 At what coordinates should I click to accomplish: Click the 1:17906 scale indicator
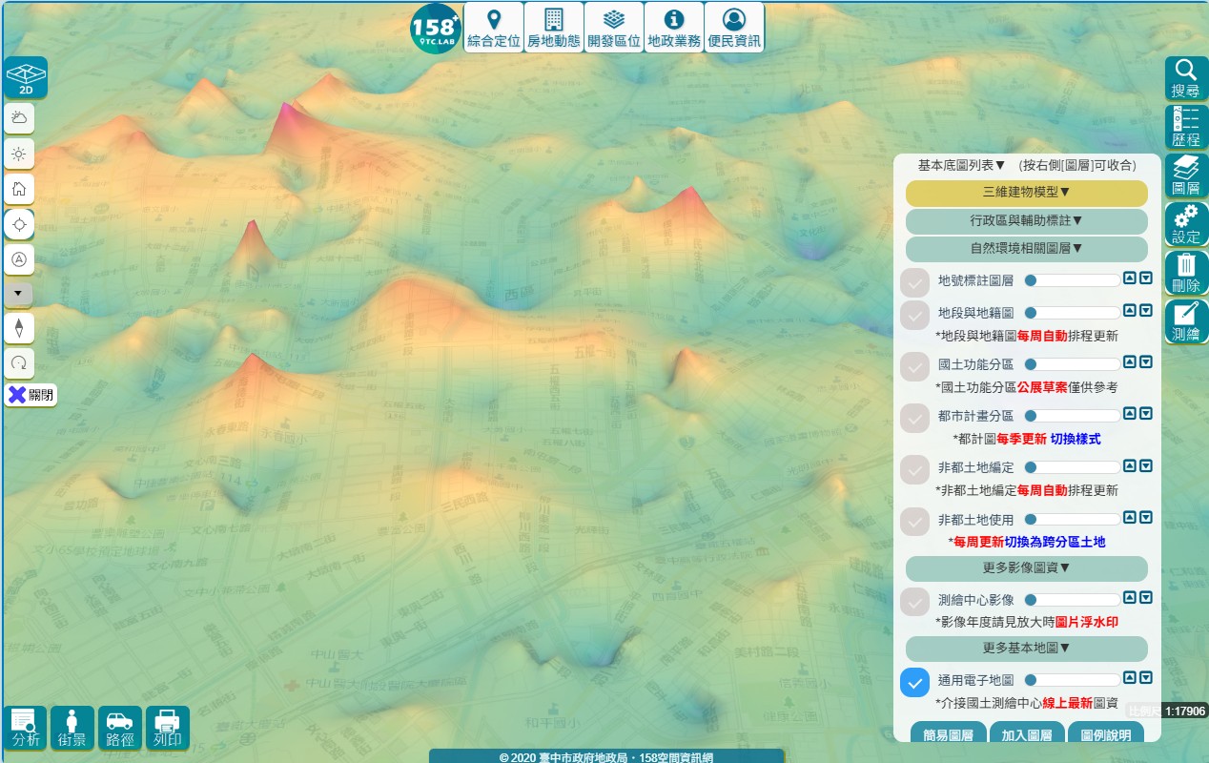point(1185,711)
